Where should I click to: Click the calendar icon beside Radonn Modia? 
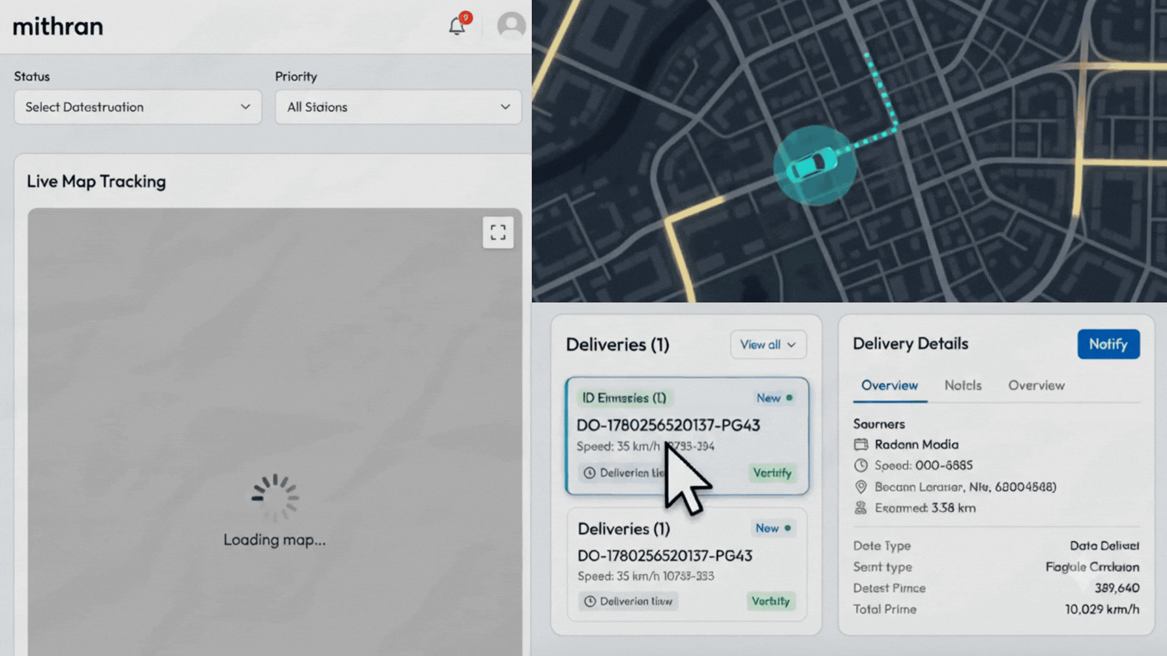pyautogui.click(x=861, y=444)
